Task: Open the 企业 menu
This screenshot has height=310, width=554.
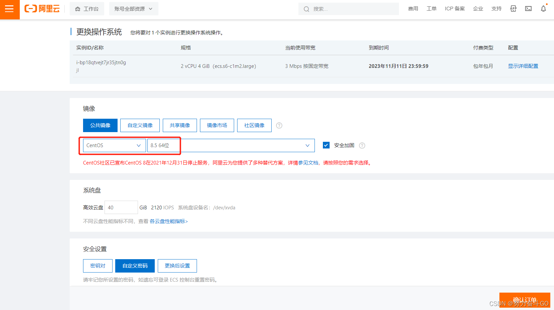Action: pos(478,9)
